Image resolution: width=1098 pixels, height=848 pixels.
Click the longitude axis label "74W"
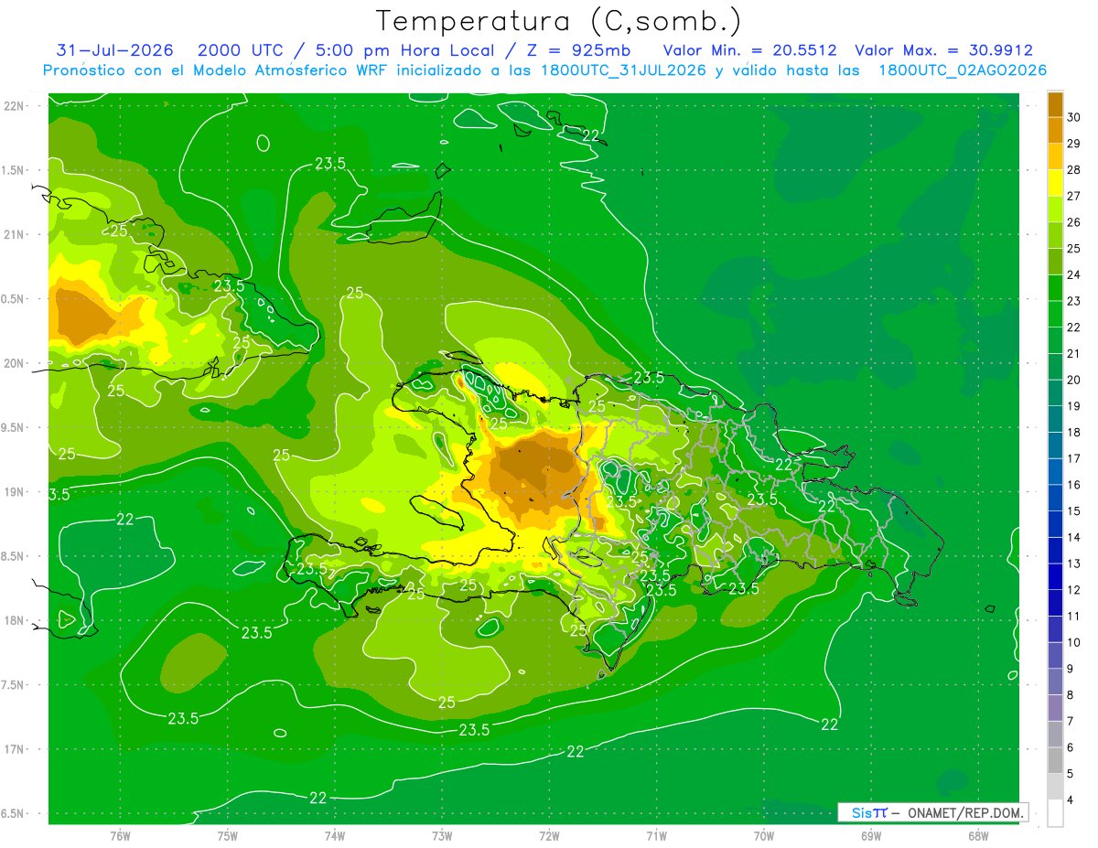pos(335,836)
